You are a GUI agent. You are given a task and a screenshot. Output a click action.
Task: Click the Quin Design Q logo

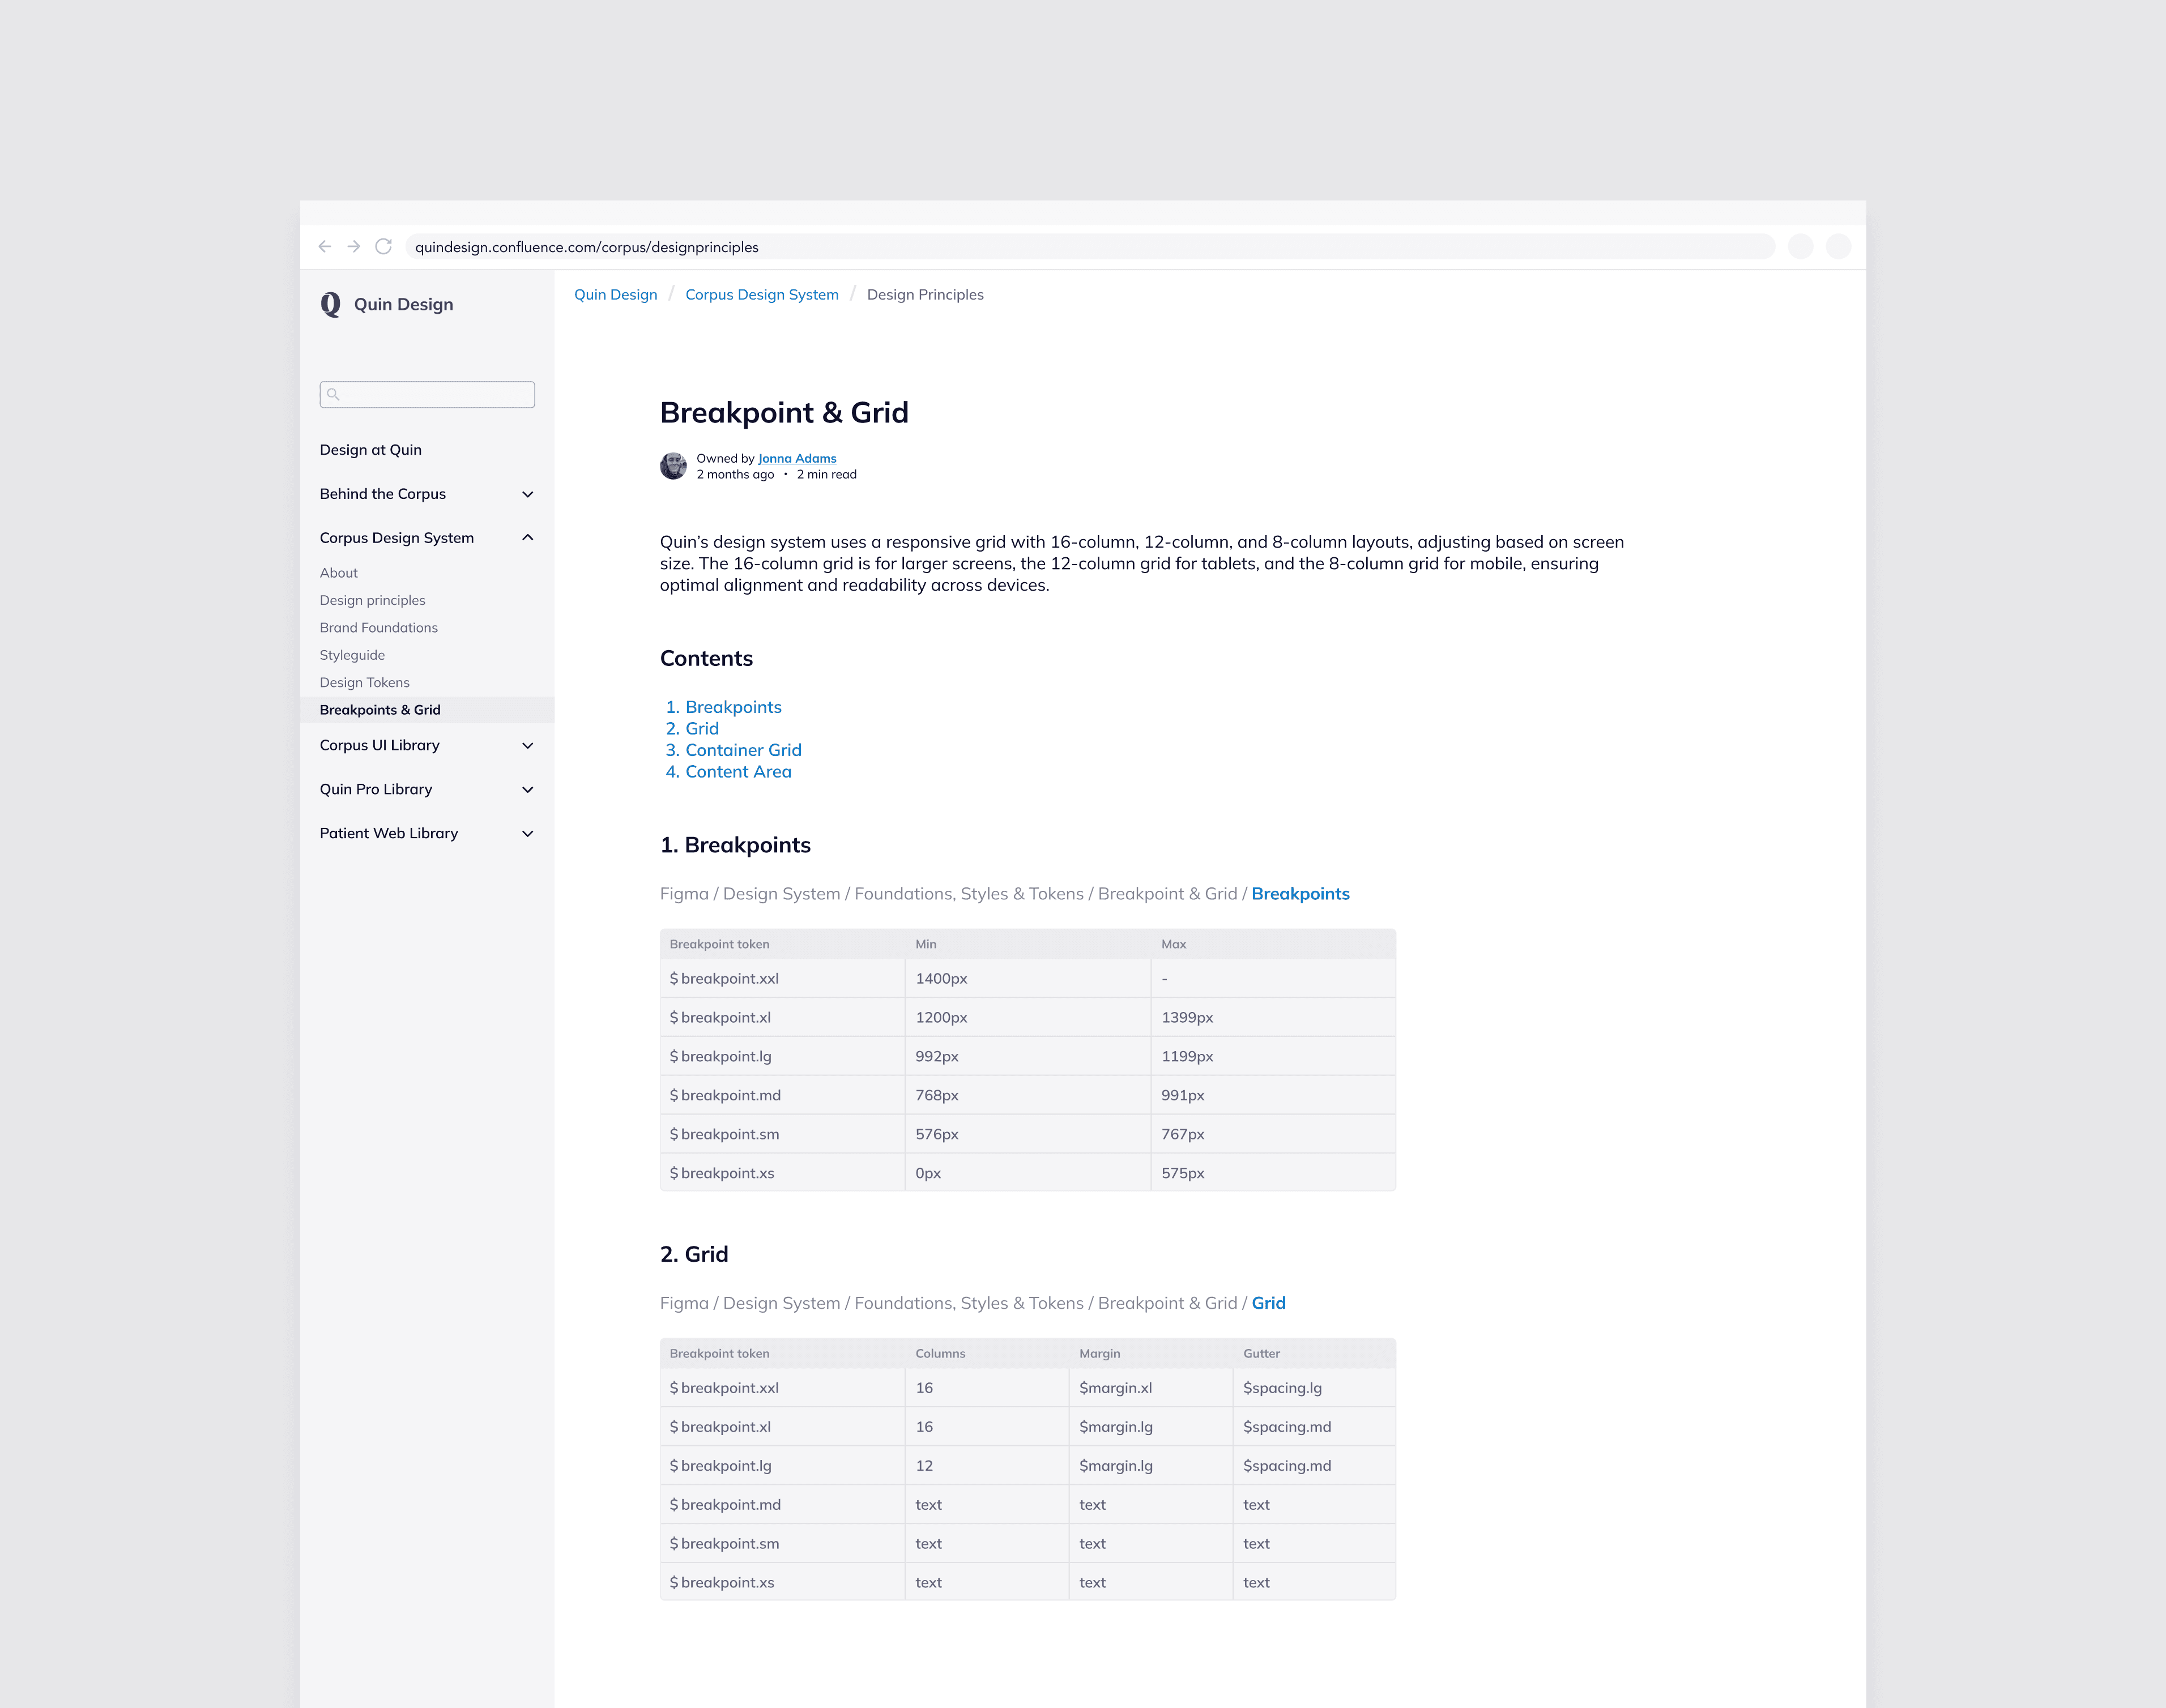[x=331, y=304]
